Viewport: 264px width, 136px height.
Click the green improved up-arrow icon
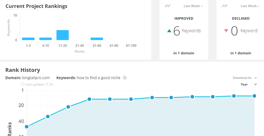point(169,31)
